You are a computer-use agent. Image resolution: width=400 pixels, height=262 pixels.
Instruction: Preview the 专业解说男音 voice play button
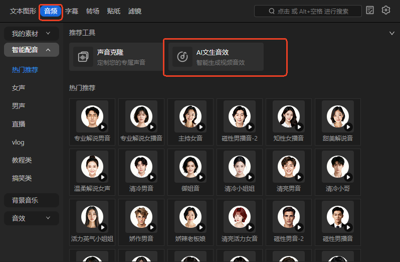(103, 126)
